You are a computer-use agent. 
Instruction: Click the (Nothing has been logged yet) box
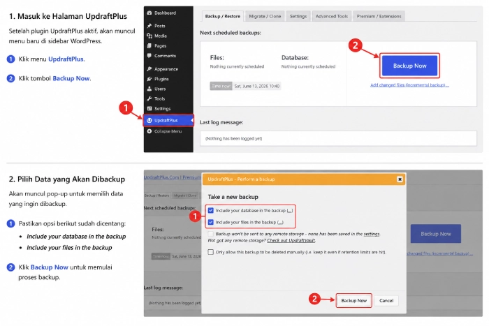coord(338,138)
